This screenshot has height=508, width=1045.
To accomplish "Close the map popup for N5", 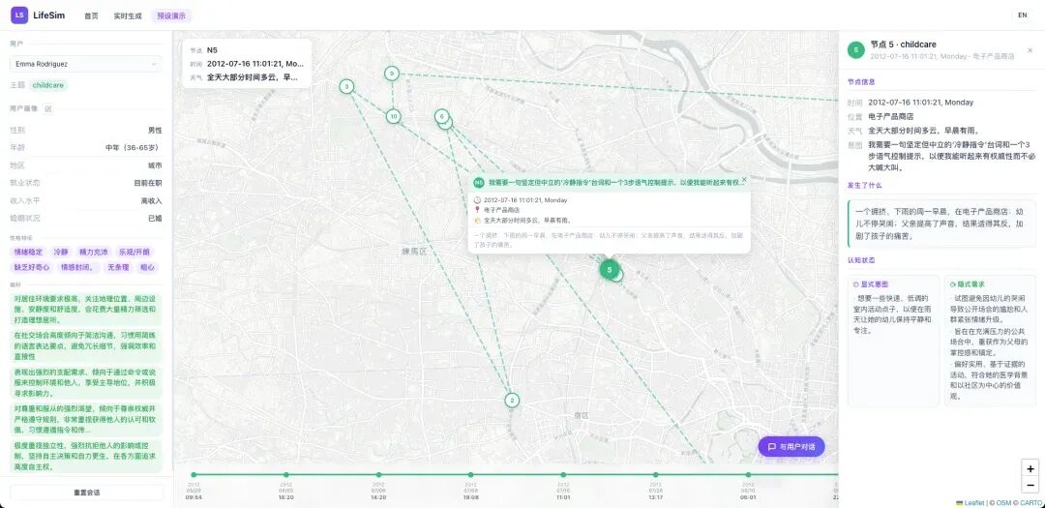I will click(x=743, y=180).
